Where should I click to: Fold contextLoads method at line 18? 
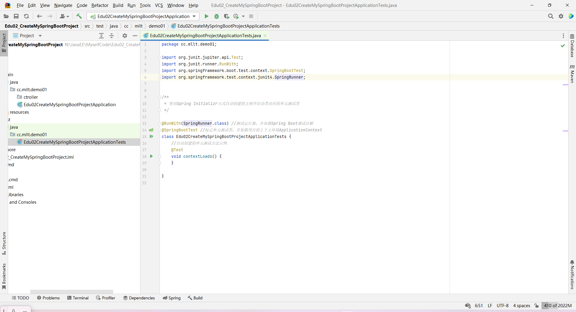[x=160, y=156]
